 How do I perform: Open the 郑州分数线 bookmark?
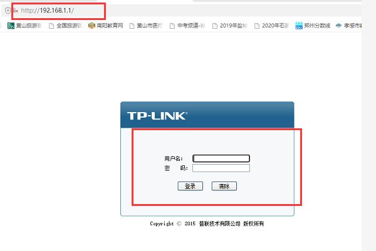coord(313,26)
